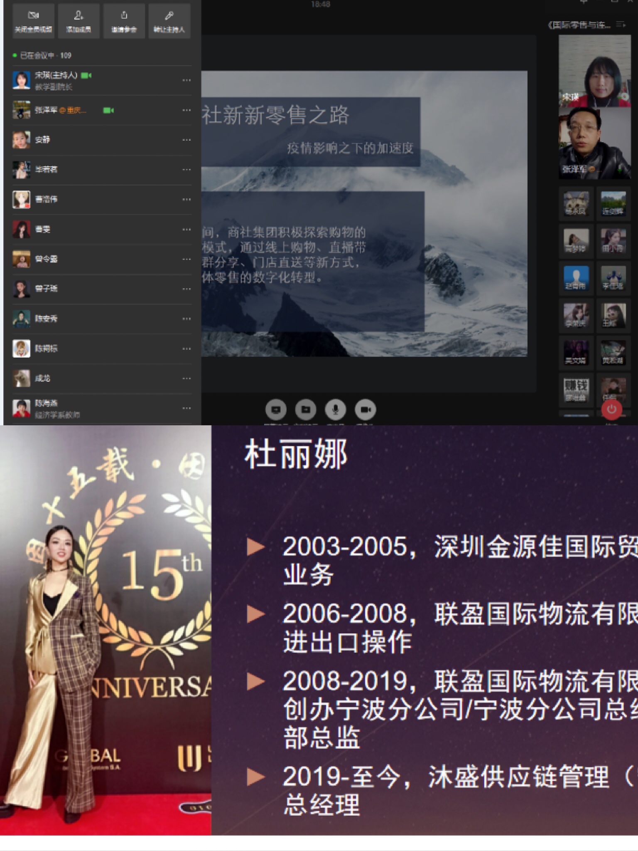The image size is (638, 851).
Task: Toggle the green video icon beside 宋瑛
Action: 86,75
